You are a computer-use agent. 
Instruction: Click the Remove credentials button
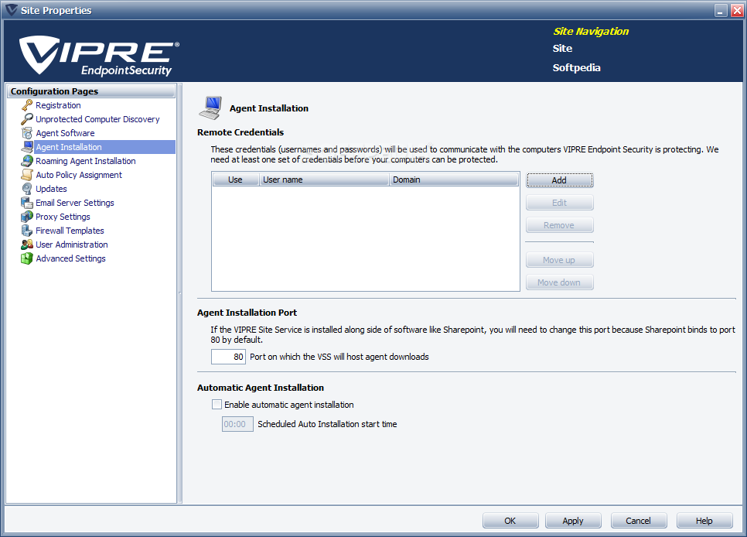(559, 224)
